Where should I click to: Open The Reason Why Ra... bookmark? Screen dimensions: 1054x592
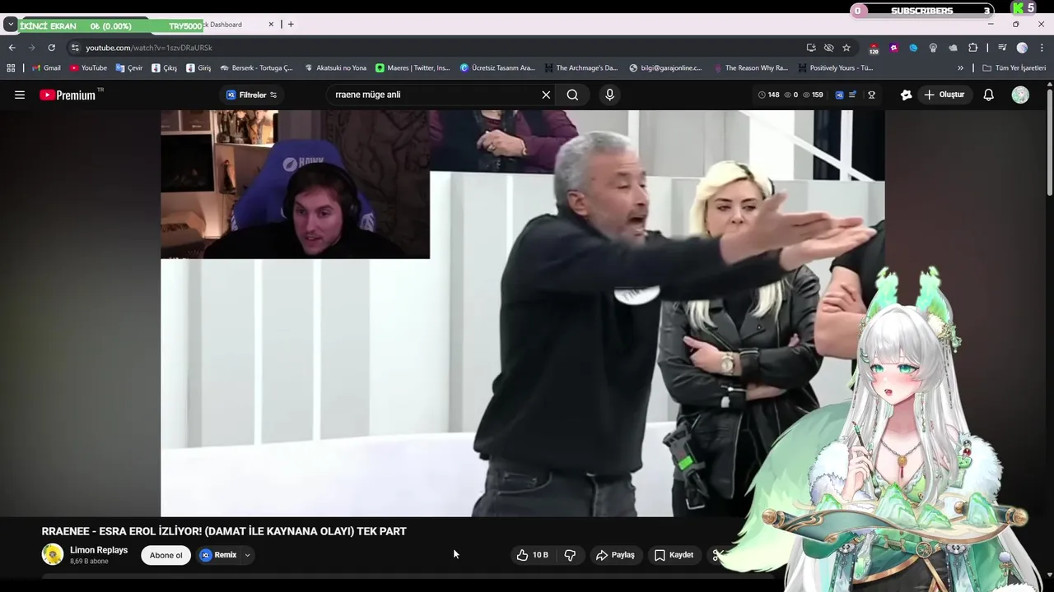[x=750, y=68]
